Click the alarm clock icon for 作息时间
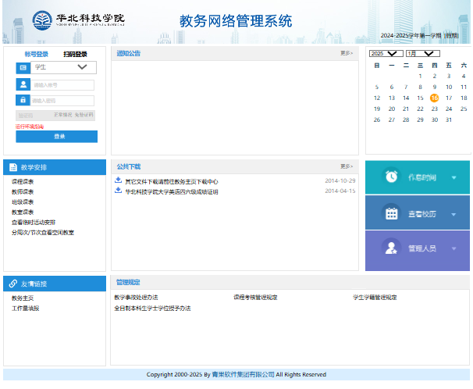Viewport: 473px width, 389px height. (392, 177)
